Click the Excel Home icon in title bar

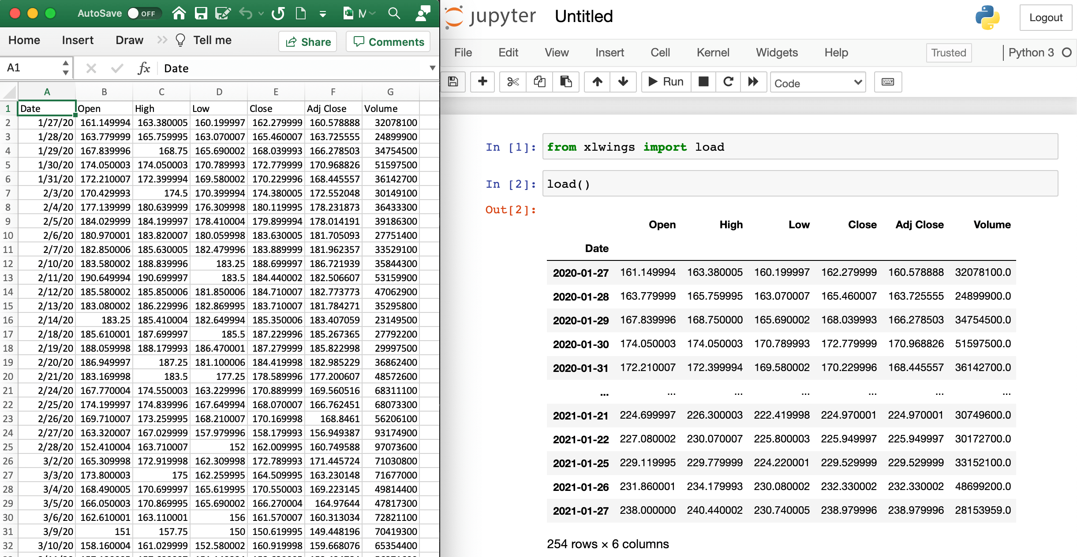click(179, 14)
